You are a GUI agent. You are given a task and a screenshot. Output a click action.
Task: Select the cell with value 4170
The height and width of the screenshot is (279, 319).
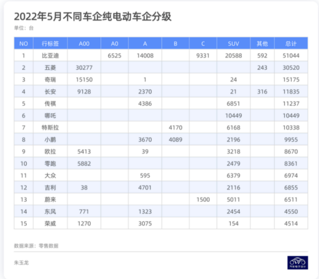(x=175, y=128)
